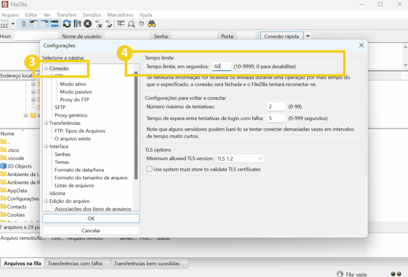Viewport: 408px width, 277px height.
Task: Click the Tempo limite seconds field
Action: [x=221, y=67]
